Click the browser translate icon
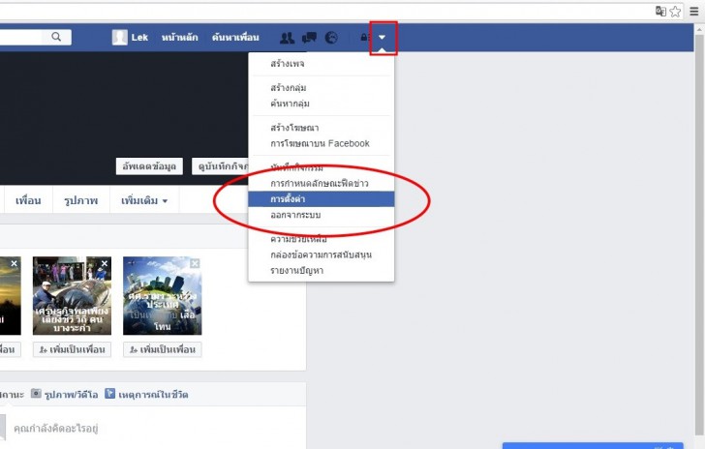Viewport: 705px width, 449px height. pyautogui.click(x=660, y=11)
